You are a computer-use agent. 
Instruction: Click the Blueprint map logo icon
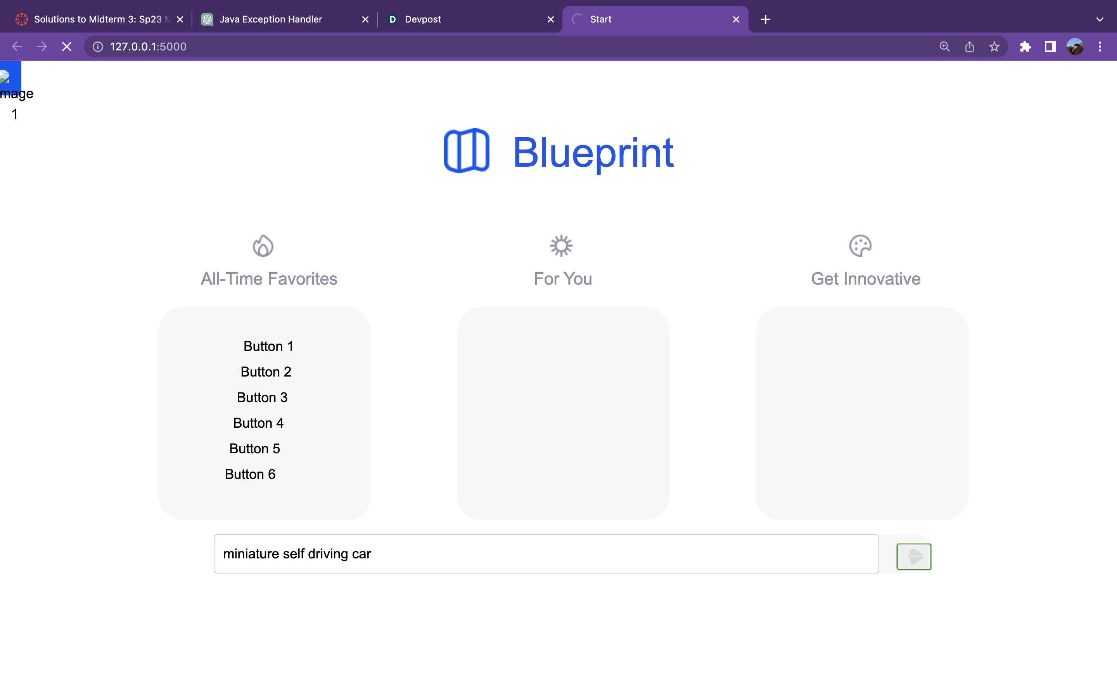(466, 151)
